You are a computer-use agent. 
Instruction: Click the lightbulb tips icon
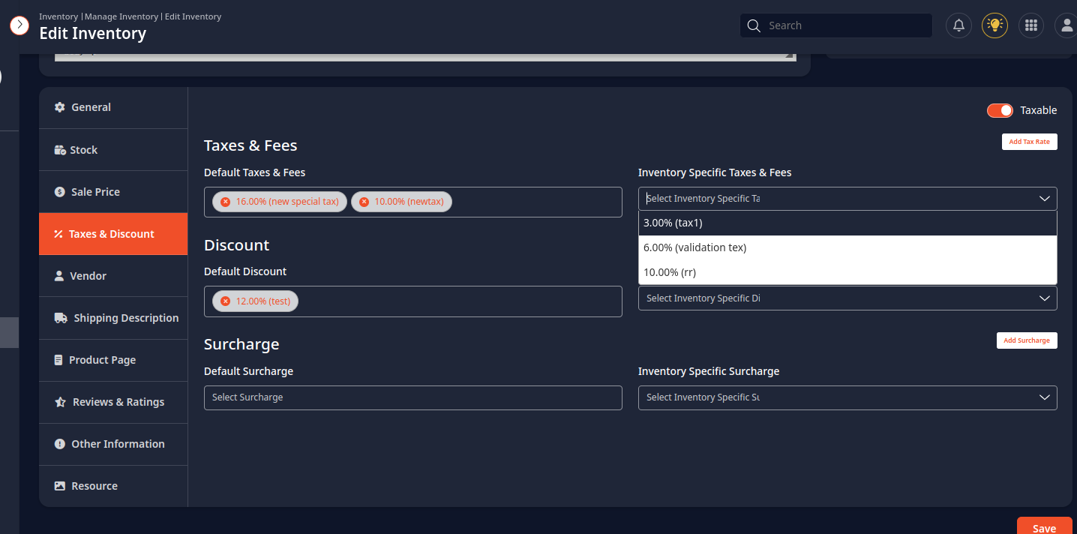[994, 25]
